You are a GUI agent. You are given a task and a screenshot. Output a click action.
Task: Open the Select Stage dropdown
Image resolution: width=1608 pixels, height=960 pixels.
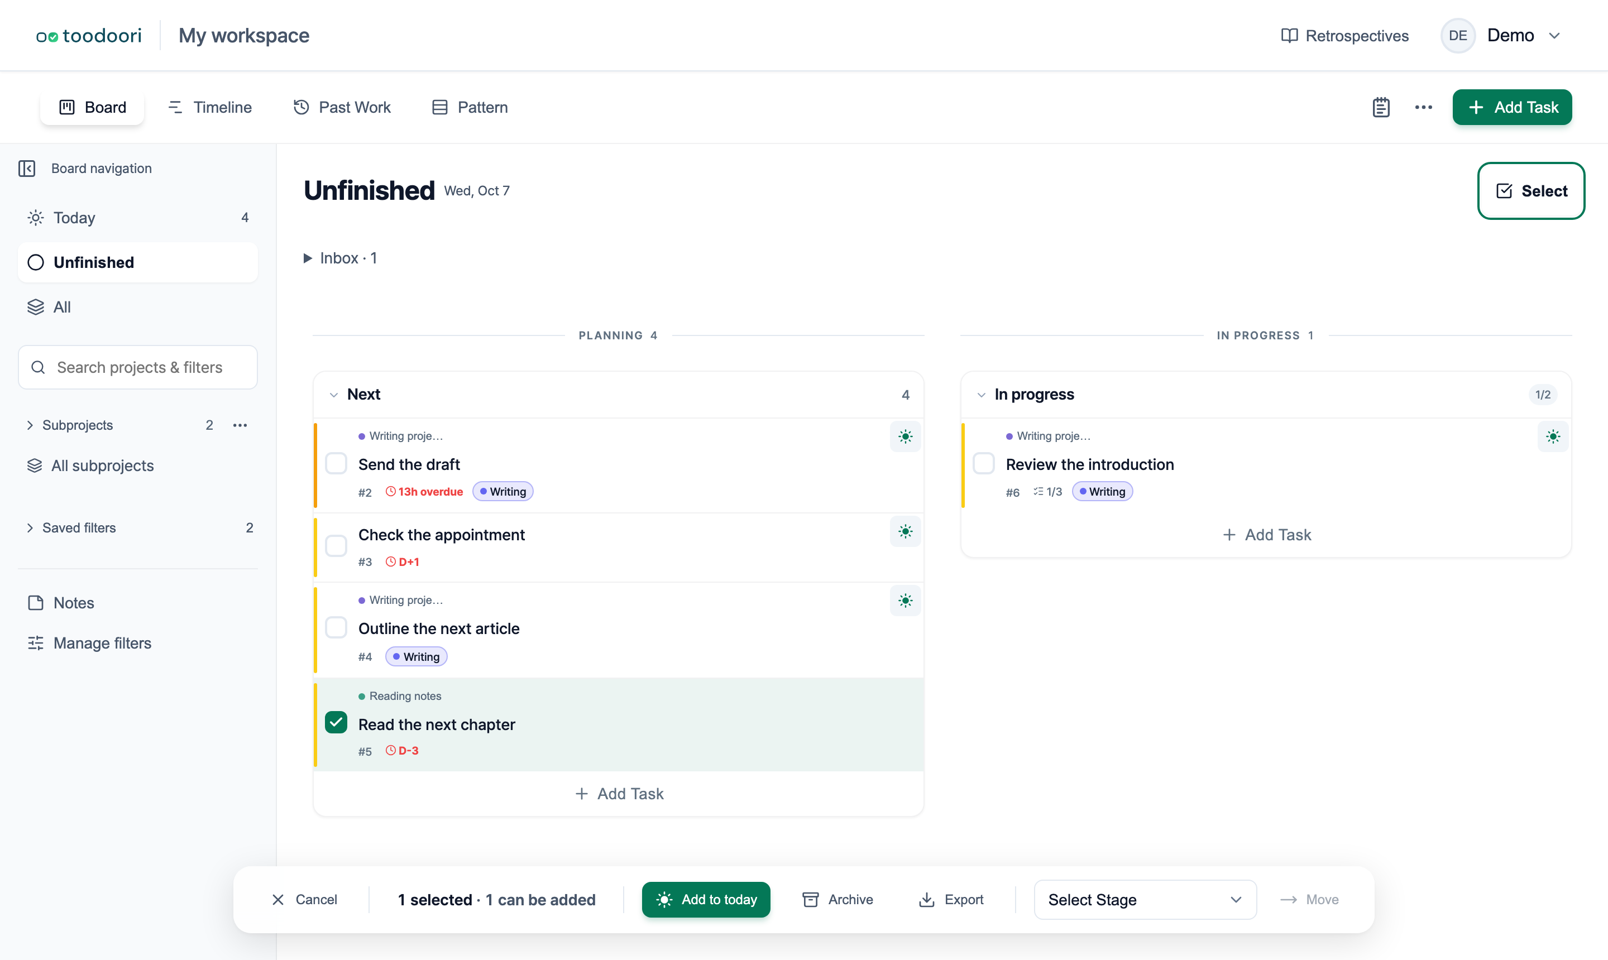point(1145,900)
